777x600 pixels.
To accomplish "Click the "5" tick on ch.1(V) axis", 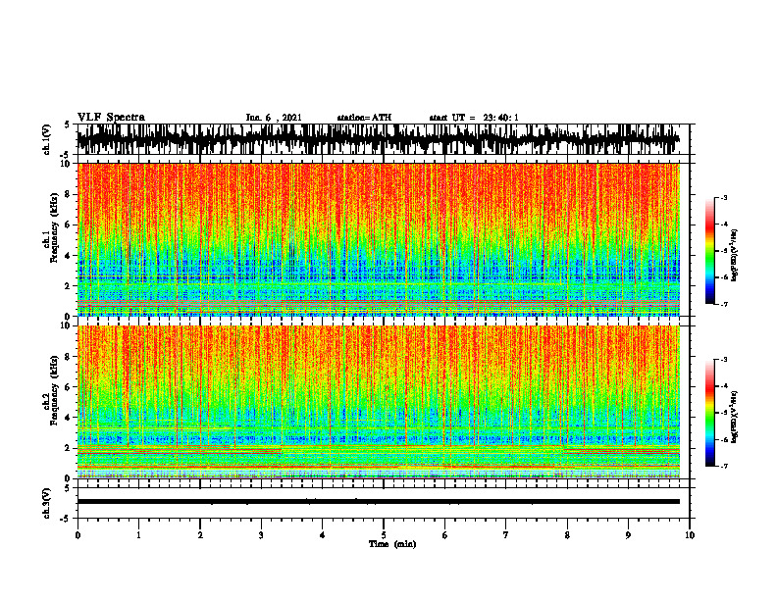I will click(x=68, y=125).
